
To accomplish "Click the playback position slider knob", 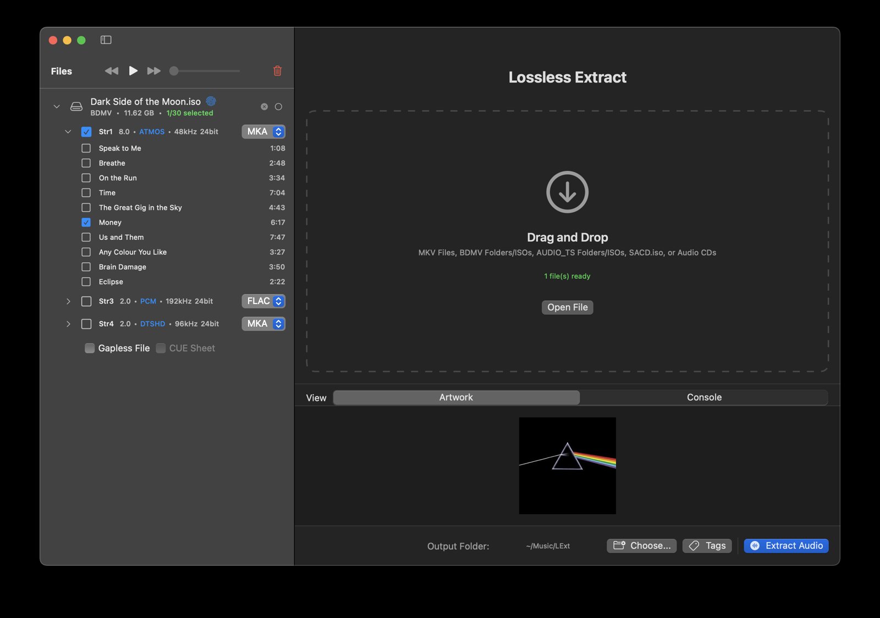I will [x=174, y=71].
